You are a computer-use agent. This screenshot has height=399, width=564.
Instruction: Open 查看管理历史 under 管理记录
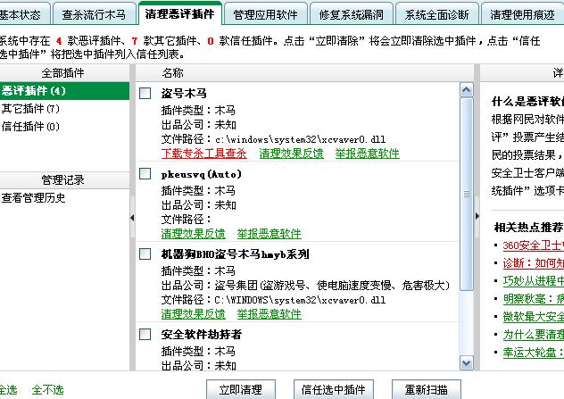point(34,198)
